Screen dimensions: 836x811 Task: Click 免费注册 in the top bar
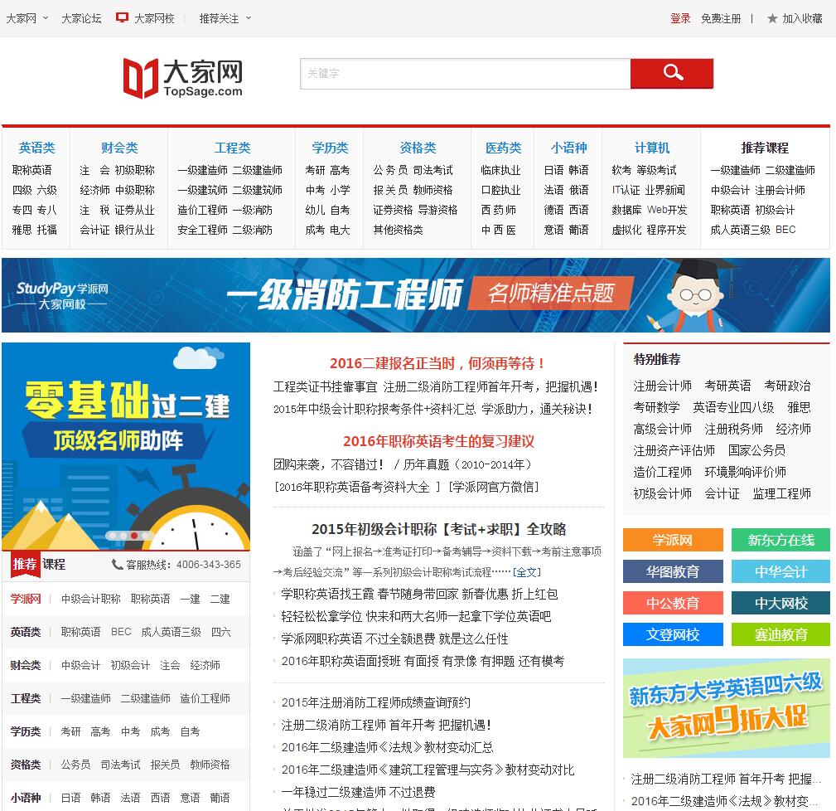click(x=721, y=18)
